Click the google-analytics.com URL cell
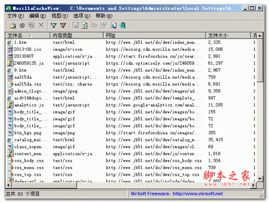 point(153,105)
